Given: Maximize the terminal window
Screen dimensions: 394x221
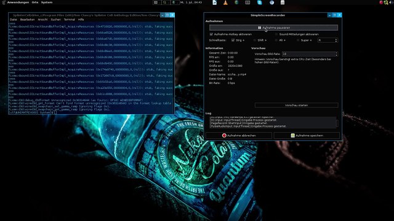Looking at the screenshot, I should [167, 15].
